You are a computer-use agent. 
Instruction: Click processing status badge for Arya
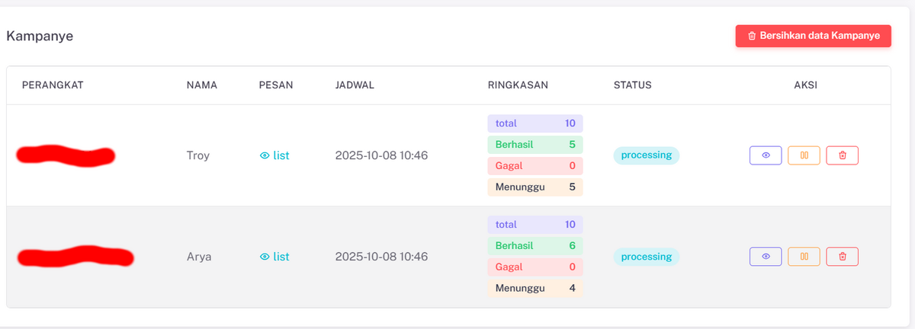point(646,257)
